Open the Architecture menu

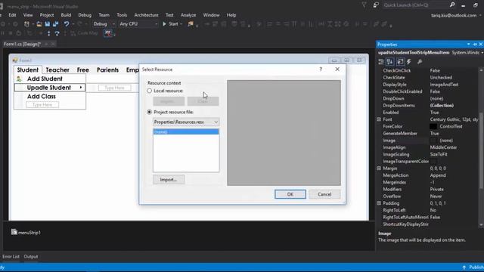pyautogui.click(x=146, y=15)
